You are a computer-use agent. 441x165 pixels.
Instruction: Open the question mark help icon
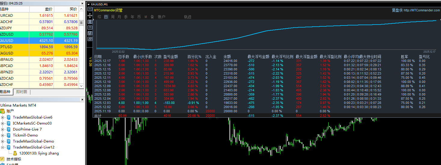(x=90, y=28)
